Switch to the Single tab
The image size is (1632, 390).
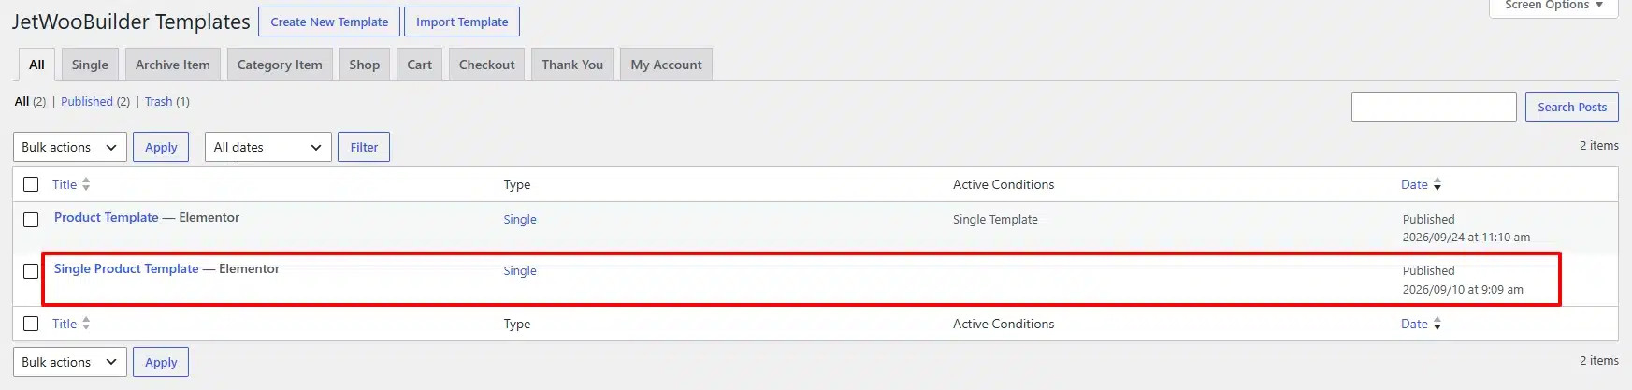[x=90, y=65]
